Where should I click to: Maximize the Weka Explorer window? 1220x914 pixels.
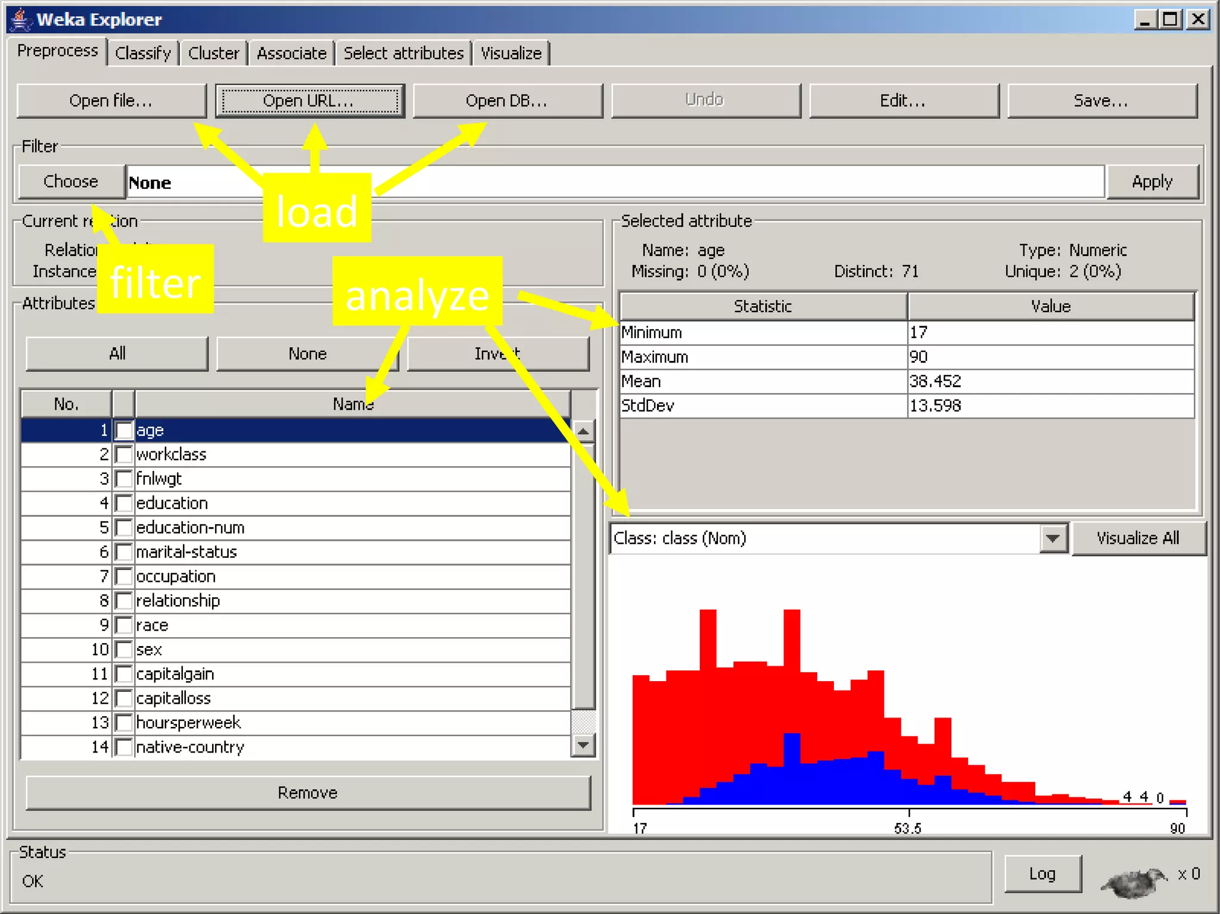click(1170, 20)
